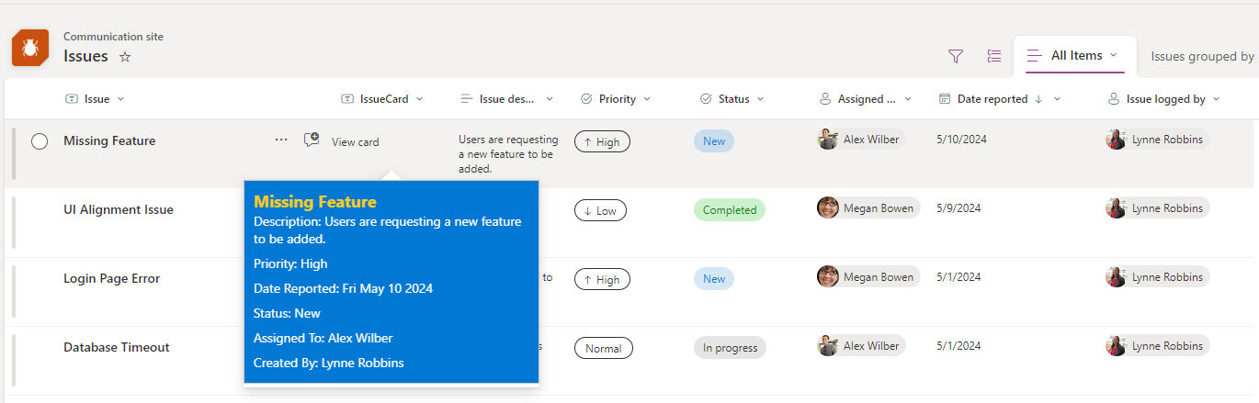
Task: Add a comment on Missing Feature row
Action: click(x=312, y=140)
